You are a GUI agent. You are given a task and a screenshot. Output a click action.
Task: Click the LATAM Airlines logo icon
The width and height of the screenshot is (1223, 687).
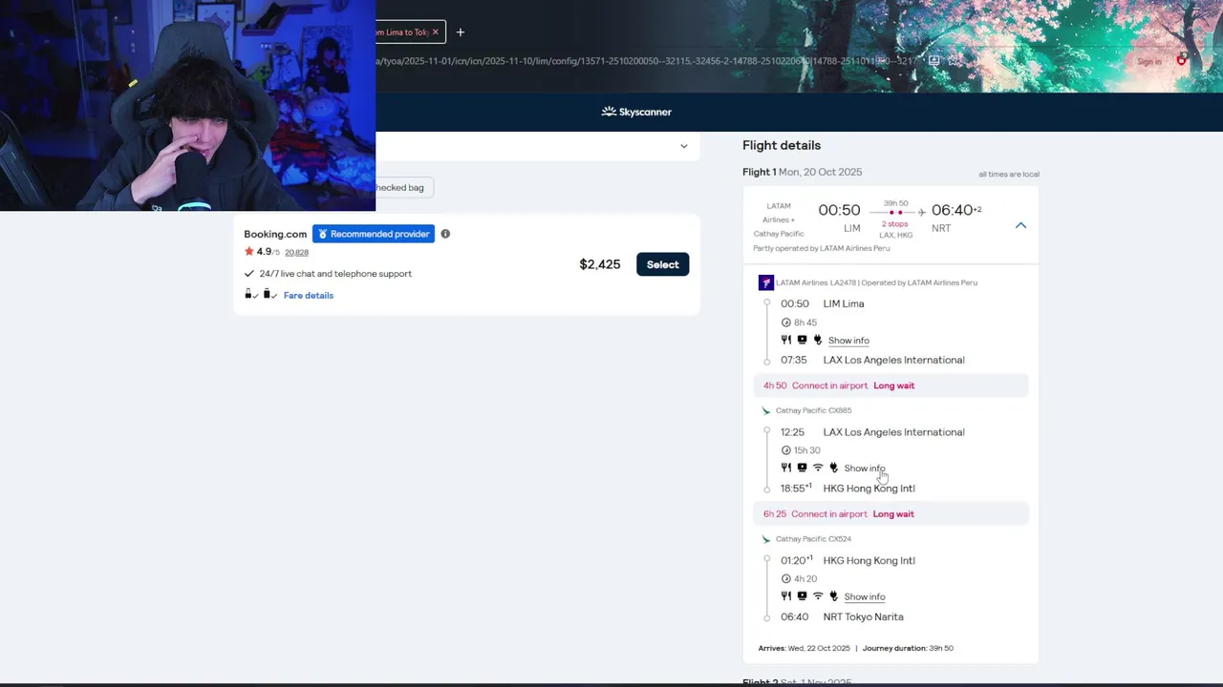point(765,282)
